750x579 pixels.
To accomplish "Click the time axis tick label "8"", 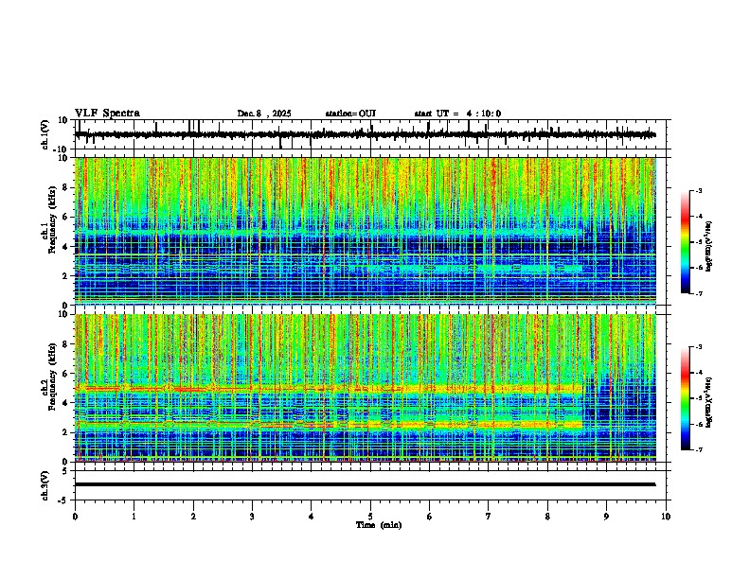I will click(547, 517).
